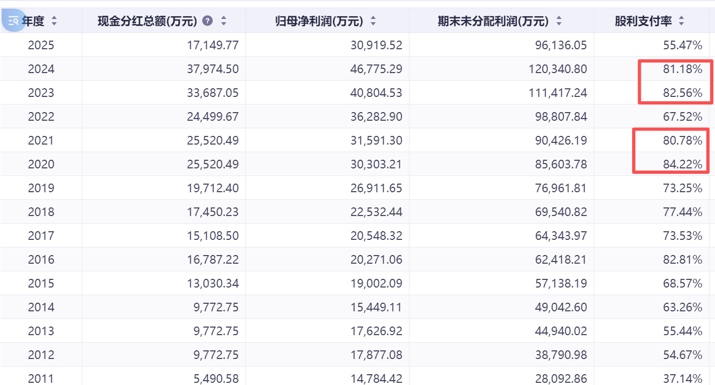Click the 期末未分配利润(万元) header text
The height and width of the screenshot is (385, 715).
493,21
